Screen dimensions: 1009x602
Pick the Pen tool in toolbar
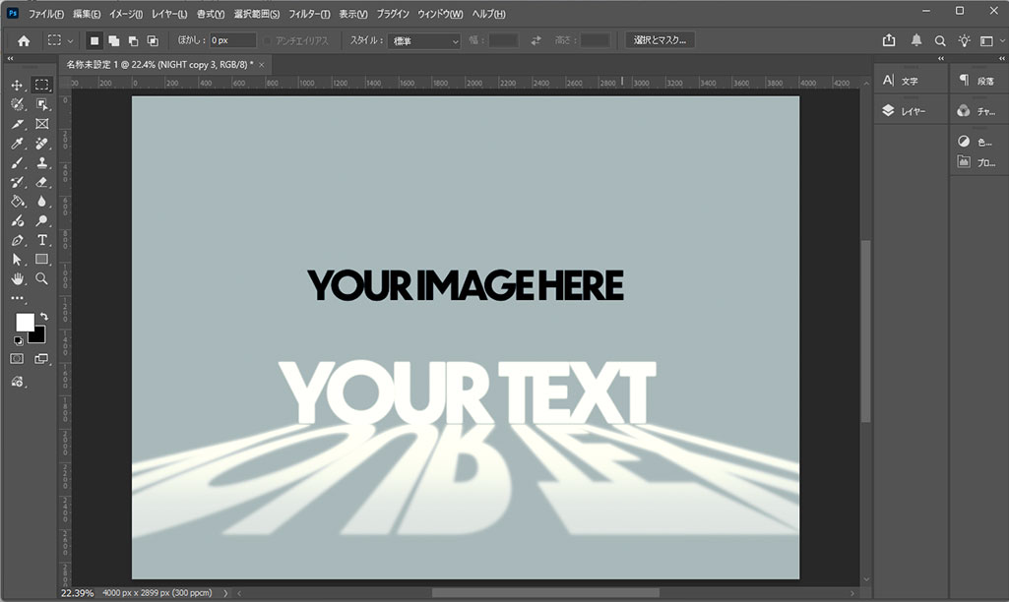[x=17, y=240]
